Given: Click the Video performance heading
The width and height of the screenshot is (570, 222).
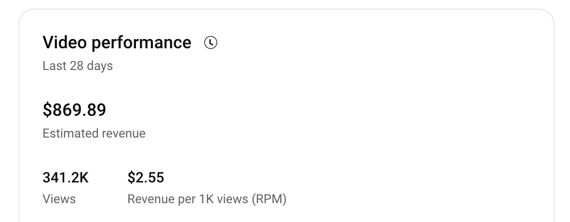Looking at the screenshot, I should pyautogui.click(x=117, y=42).
